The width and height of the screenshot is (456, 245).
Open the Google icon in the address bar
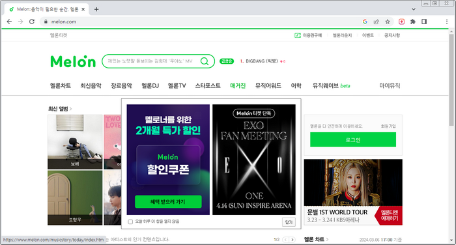(x=365, y=22)
